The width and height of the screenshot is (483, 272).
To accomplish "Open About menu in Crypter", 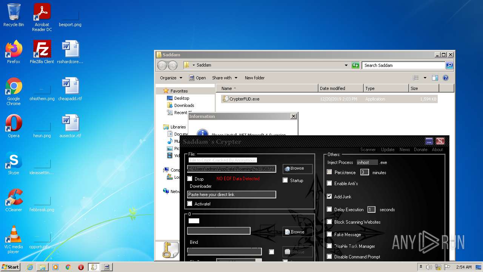I will pos(437,150).
